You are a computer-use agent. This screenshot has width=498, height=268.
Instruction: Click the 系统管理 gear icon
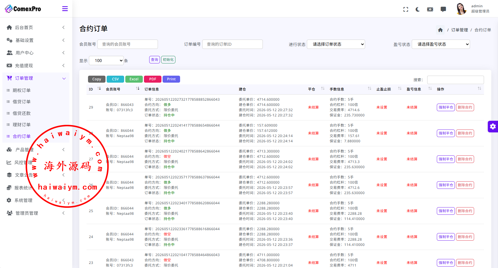pos(9,200)
